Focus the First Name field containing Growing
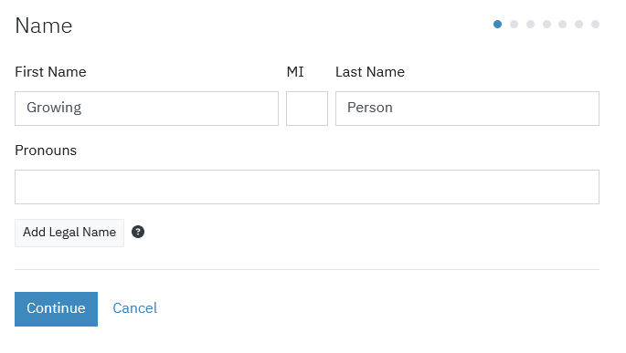Image resolution: width=626 pixels, height=353 pixels. tap(146, 109)
